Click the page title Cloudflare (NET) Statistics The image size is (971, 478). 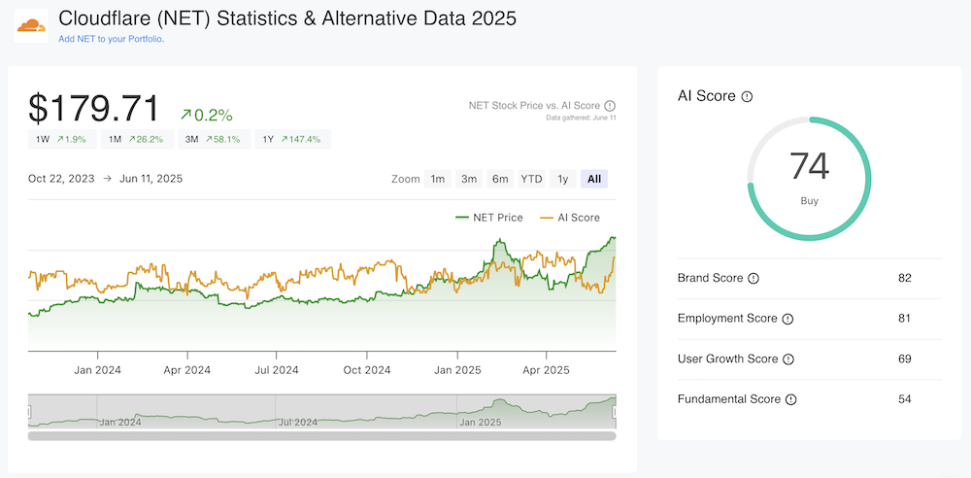(287, 18)
